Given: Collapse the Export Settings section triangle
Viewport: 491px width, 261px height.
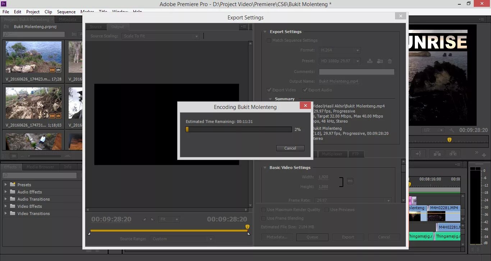Looking at the screenshot, I should pyautogui.click(x=265, y=32).
